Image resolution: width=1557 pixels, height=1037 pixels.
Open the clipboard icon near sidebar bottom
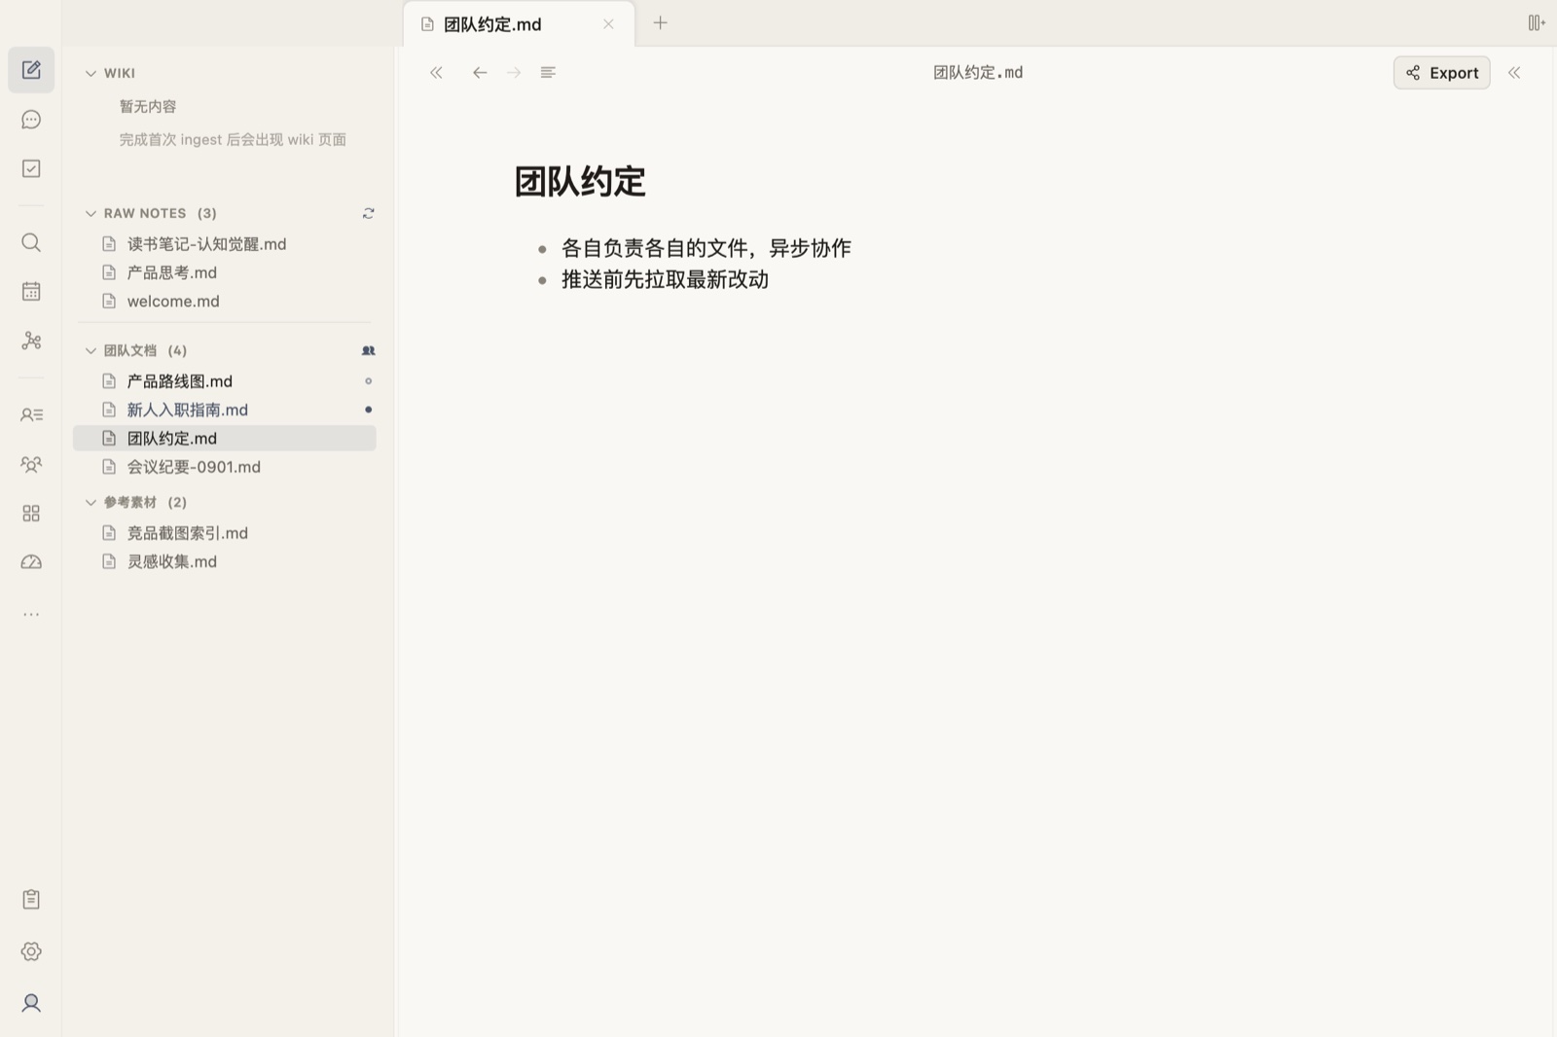tap(31, 900)
